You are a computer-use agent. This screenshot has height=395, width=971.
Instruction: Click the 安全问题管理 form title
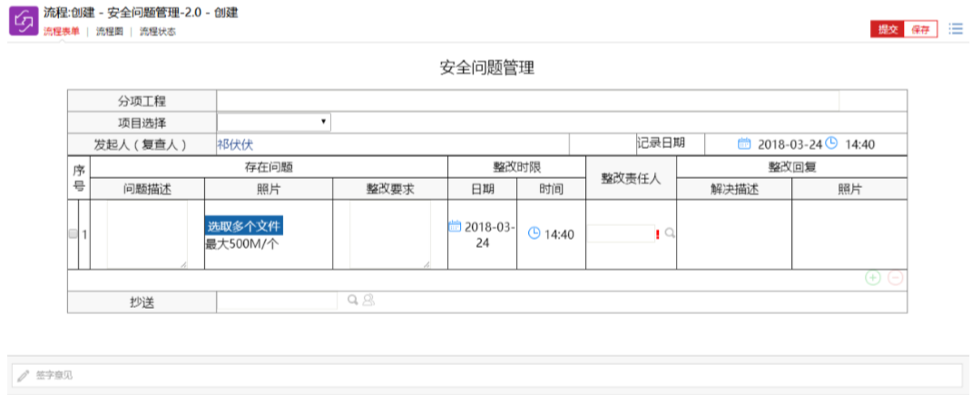tap(486, 67)
